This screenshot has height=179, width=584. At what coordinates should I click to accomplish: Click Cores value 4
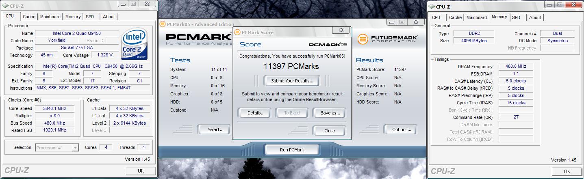[106, 147]
